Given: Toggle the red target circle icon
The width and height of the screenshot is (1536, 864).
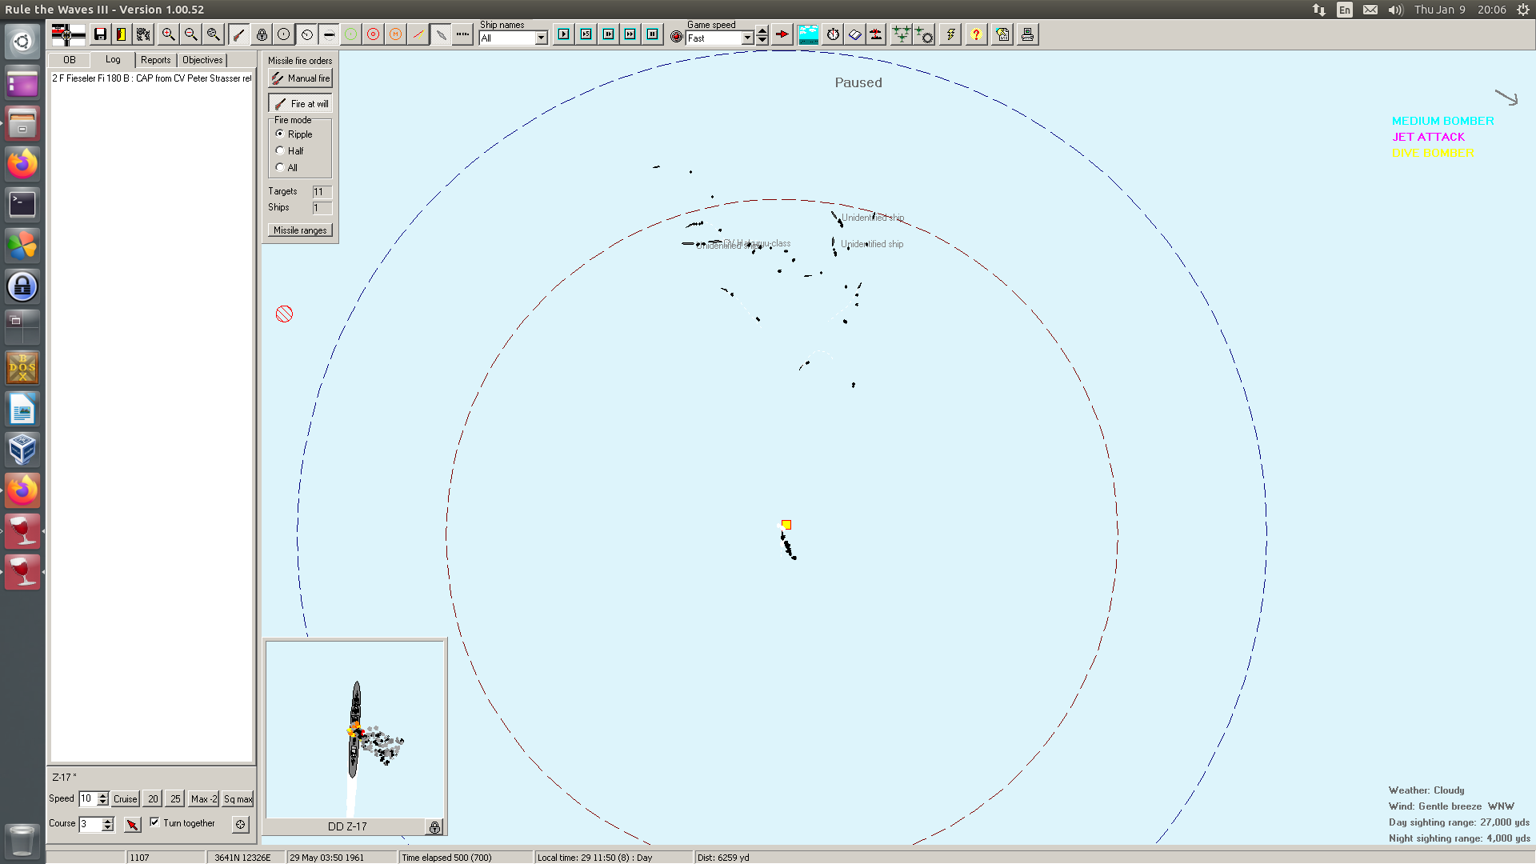Looking at the screenshot, I should [x=374, y=34].
